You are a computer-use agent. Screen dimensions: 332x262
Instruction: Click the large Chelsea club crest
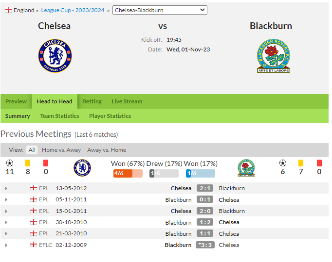[55, 56]
